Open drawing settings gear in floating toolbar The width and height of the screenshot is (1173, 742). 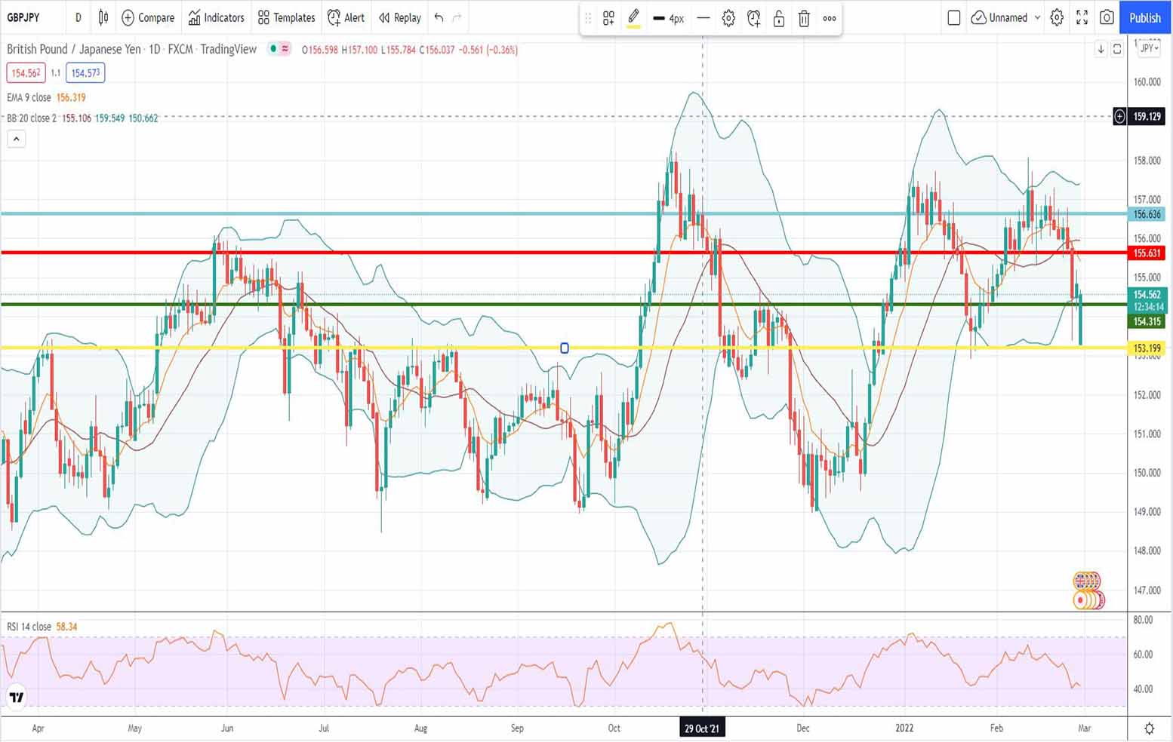pyautogui.click(x=728, y=19)
